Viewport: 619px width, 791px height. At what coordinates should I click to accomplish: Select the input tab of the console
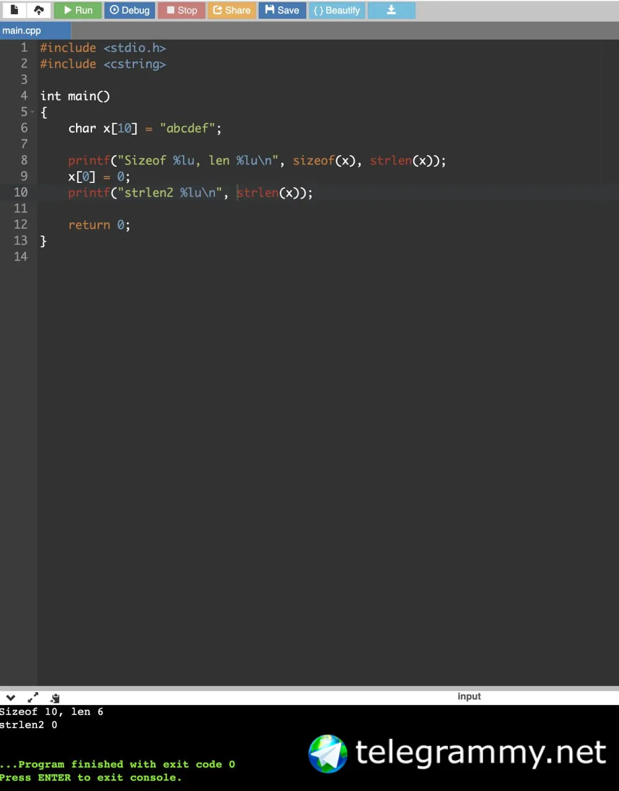point(469,696)
